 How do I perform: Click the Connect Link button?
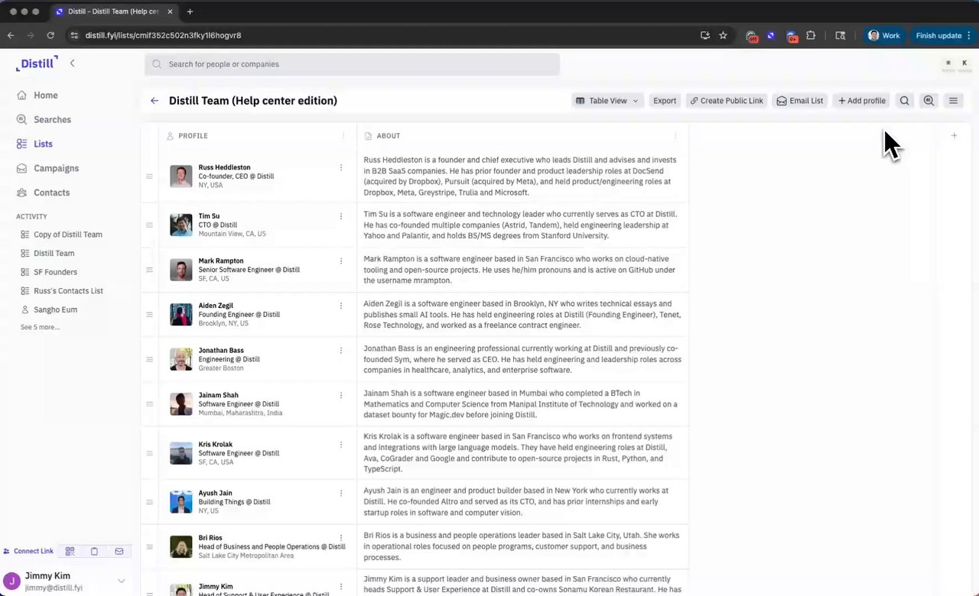coord(28,551)
